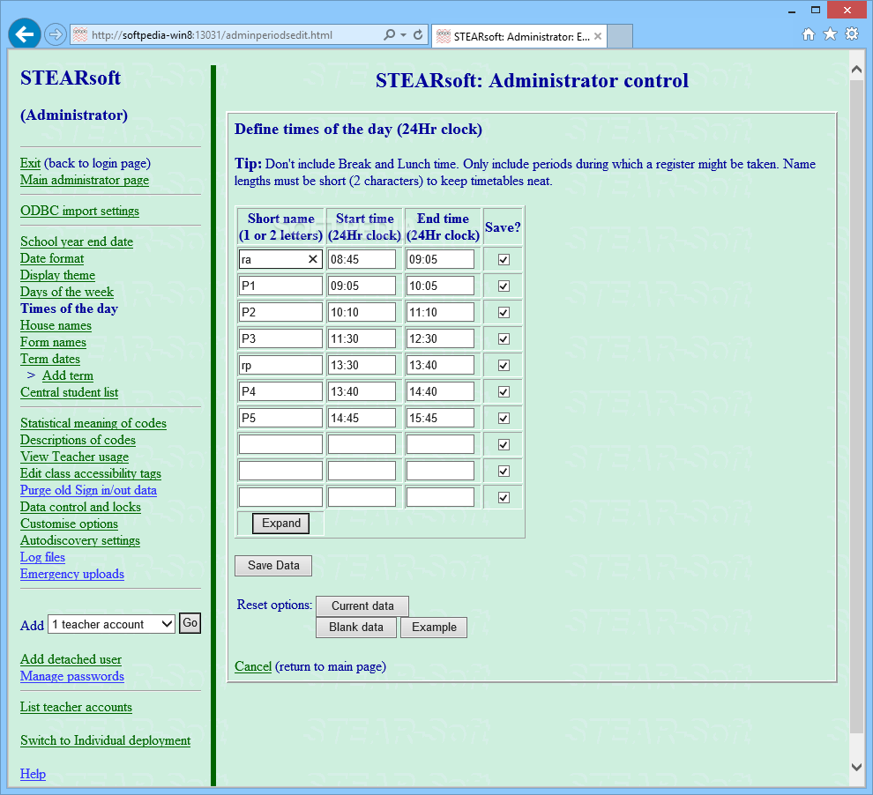873x795 pixels.
Task: Click Switch to Individual deployment
Action: (x=106, y=740)
